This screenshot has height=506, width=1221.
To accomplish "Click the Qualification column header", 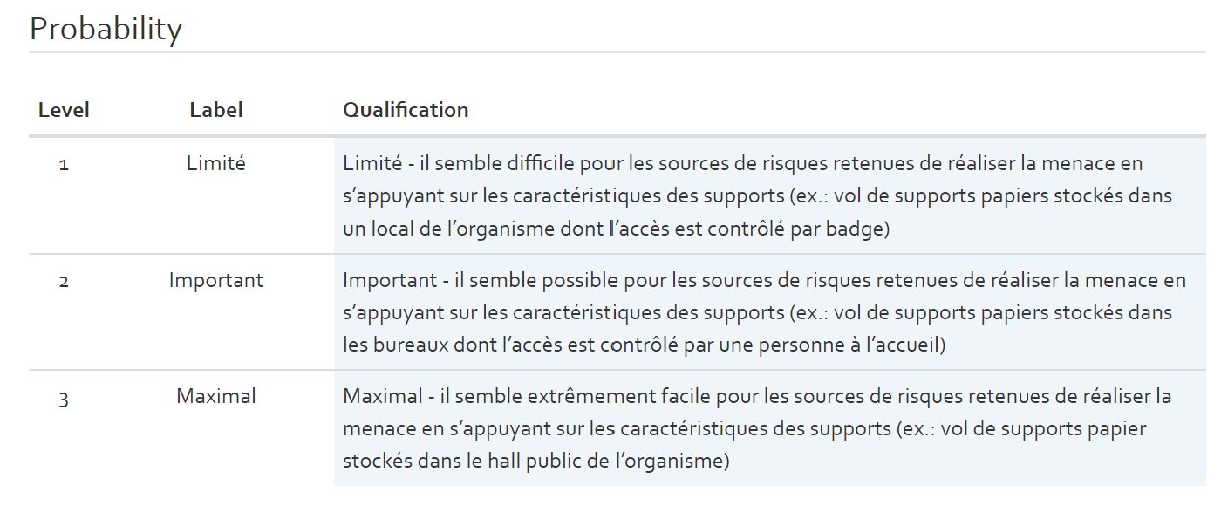I will [x=406, y=111].
